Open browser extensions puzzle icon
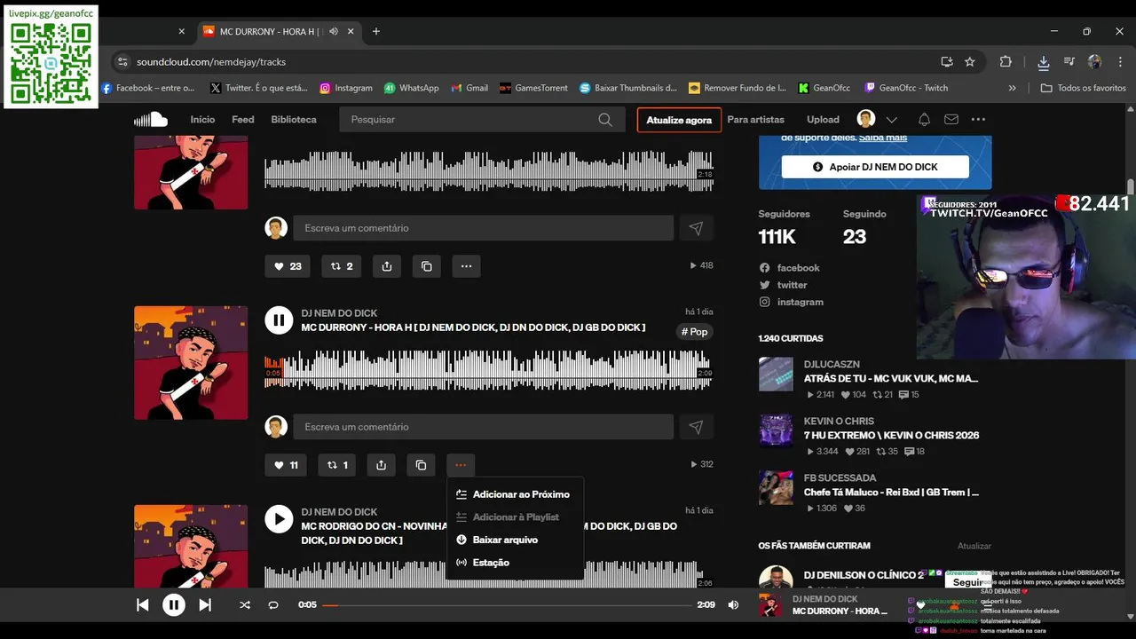 click(x=1006, y=62)
